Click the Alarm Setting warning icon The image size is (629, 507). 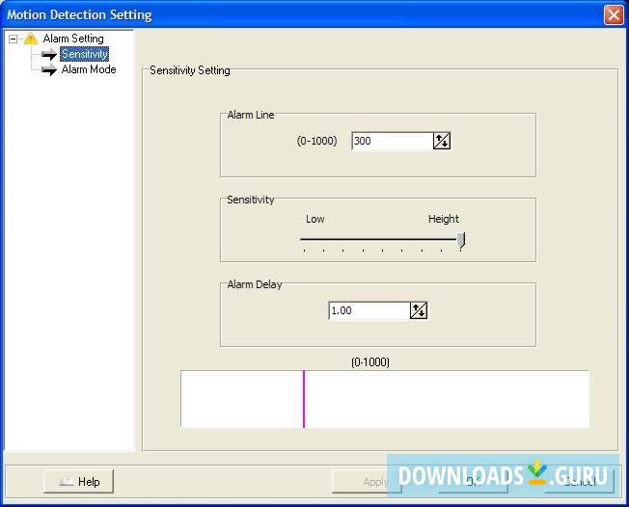point(31,39)
